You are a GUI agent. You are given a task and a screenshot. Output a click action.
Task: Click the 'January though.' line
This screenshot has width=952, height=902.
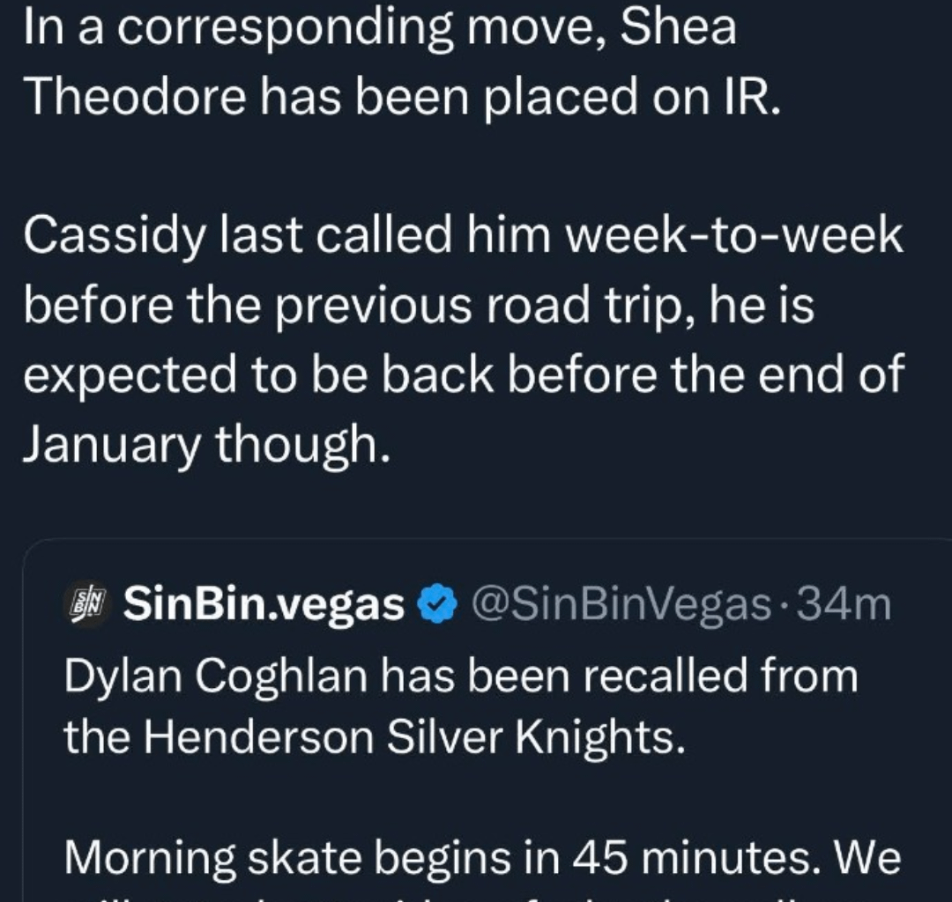[x=205, y=443]
